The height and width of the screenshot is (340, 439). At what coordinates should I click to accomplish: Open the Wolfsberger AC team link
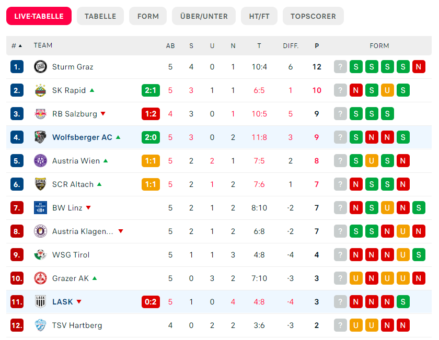click(x=82, y=137)
